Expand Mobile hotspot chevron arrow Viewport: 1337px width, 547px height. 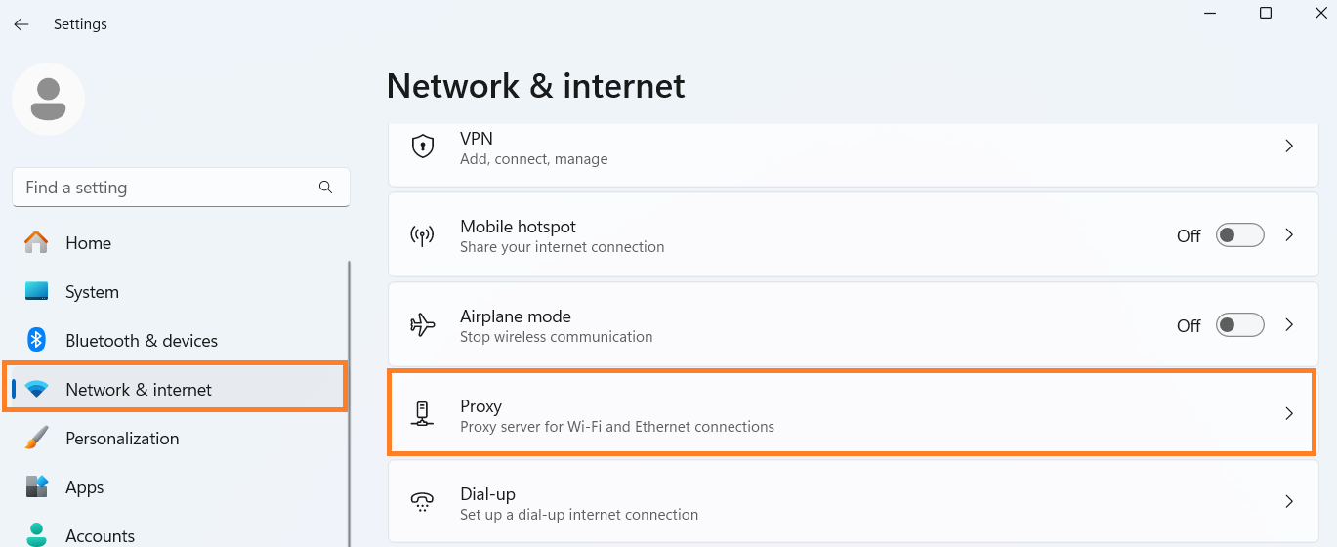click(x=1289, y=235)
